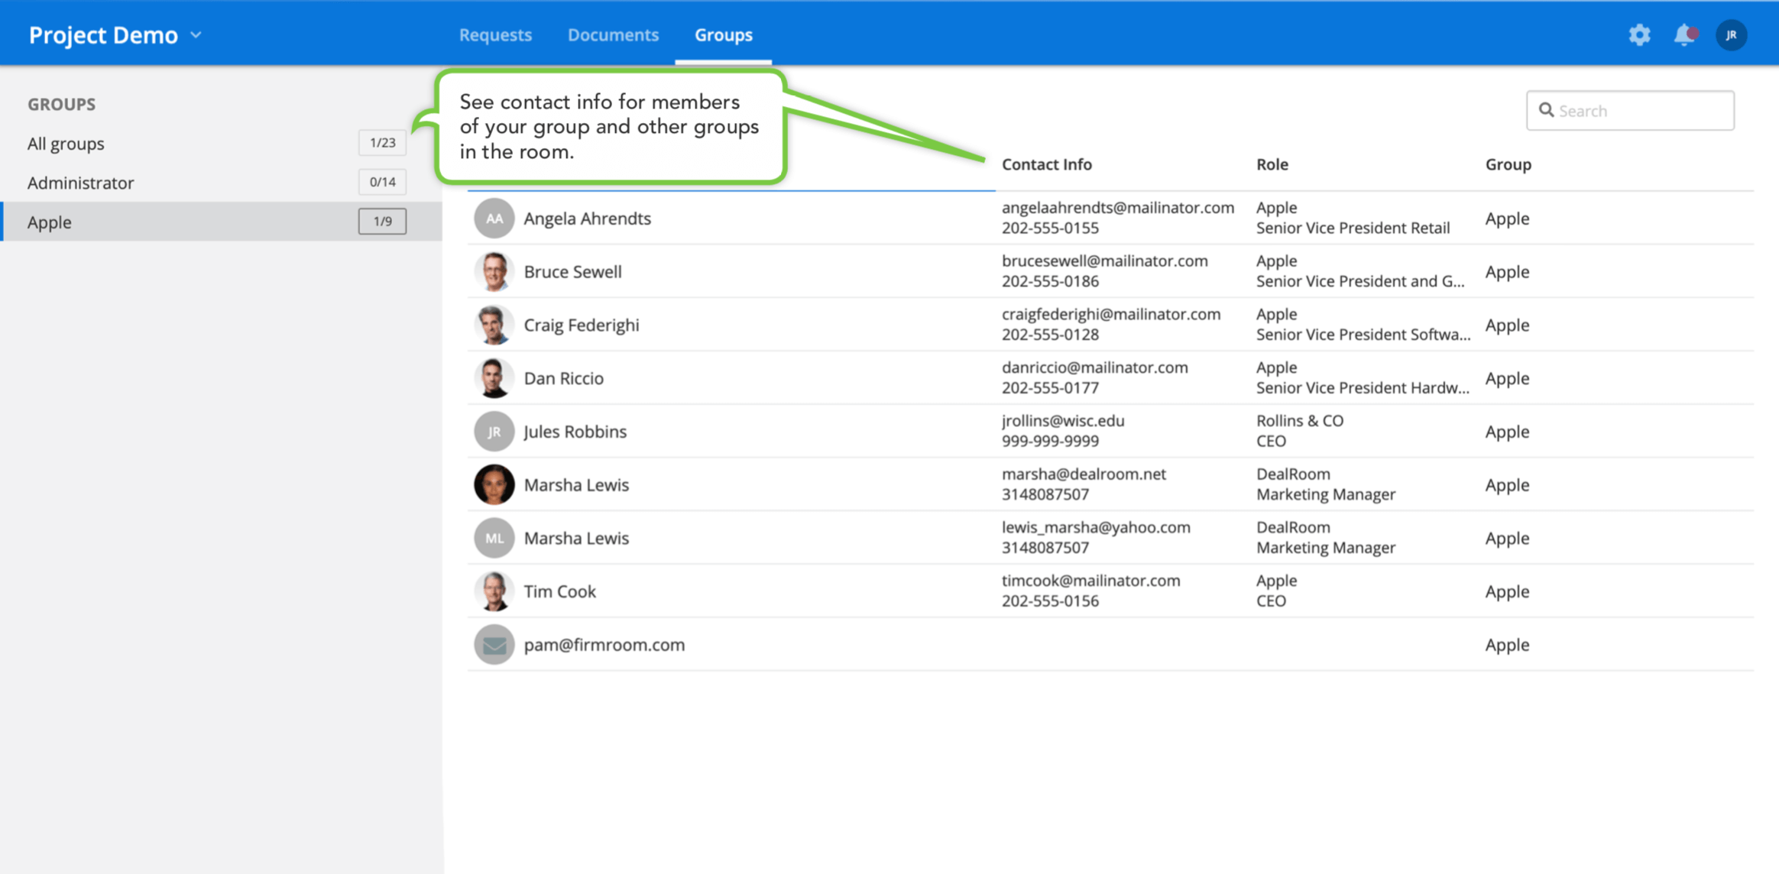The image size is (1779, 874).
Task: Click marsha@dealroom.net email
Action: (1084, 474)
